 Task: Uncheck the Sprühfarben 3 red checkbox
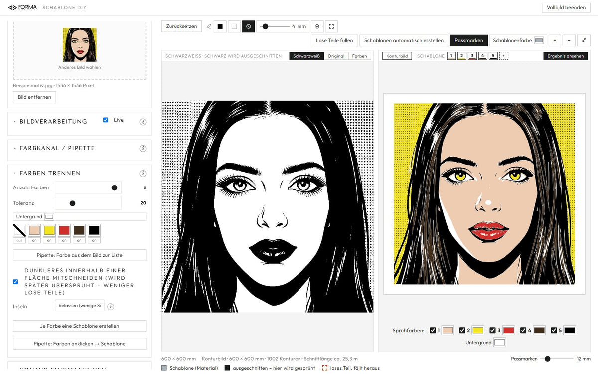click(493, 330)
